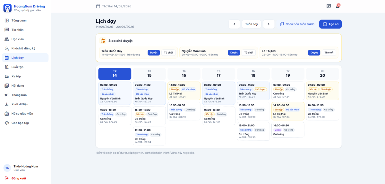Click the Đăng xuất logout arrow icon
385x184 pixels.
7,178
